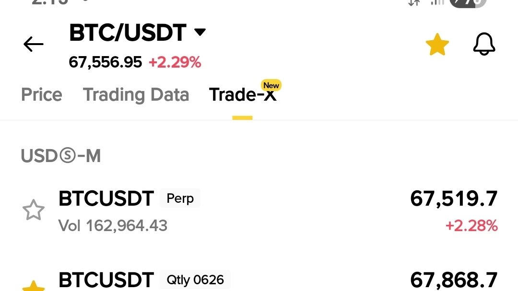This screenshot has width=518, height=291.
Task: Tap the Qtly 0626 tag label
Action: coord(195,280)
